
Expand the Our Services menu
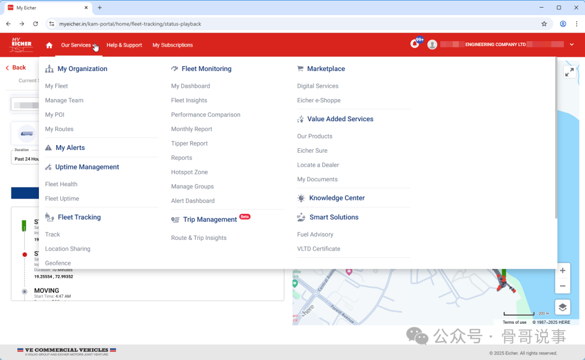click(79, 45)
